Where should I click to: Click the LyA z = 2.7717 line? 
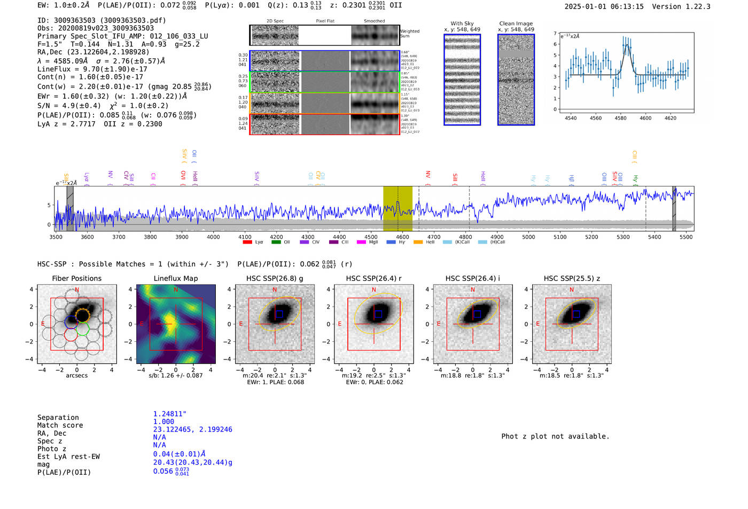[100, 124]
